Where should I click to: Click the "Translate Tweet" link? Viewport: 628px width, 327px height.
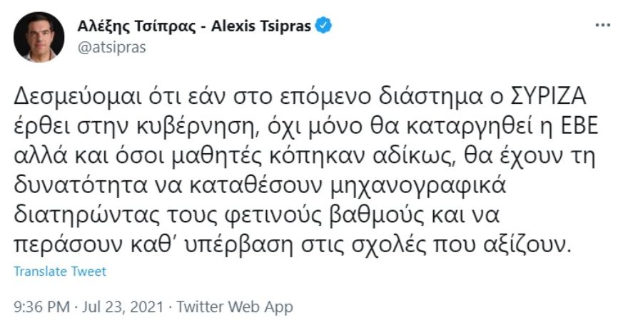[60, 271]
